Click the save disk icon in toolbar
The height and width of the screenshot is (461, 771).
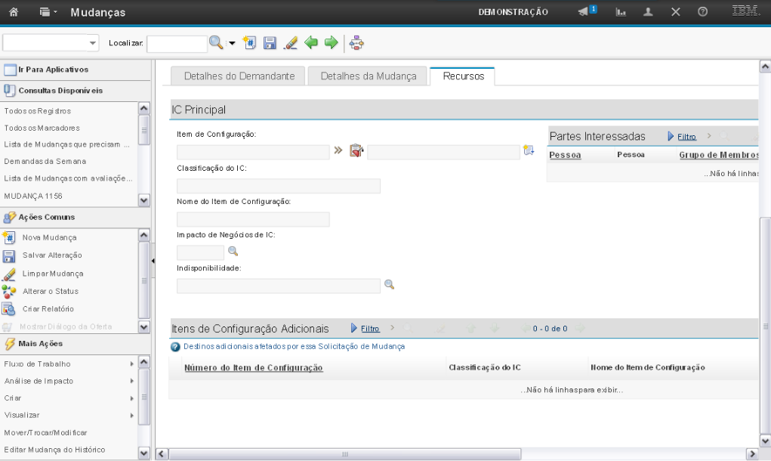(x=270, y=43)
